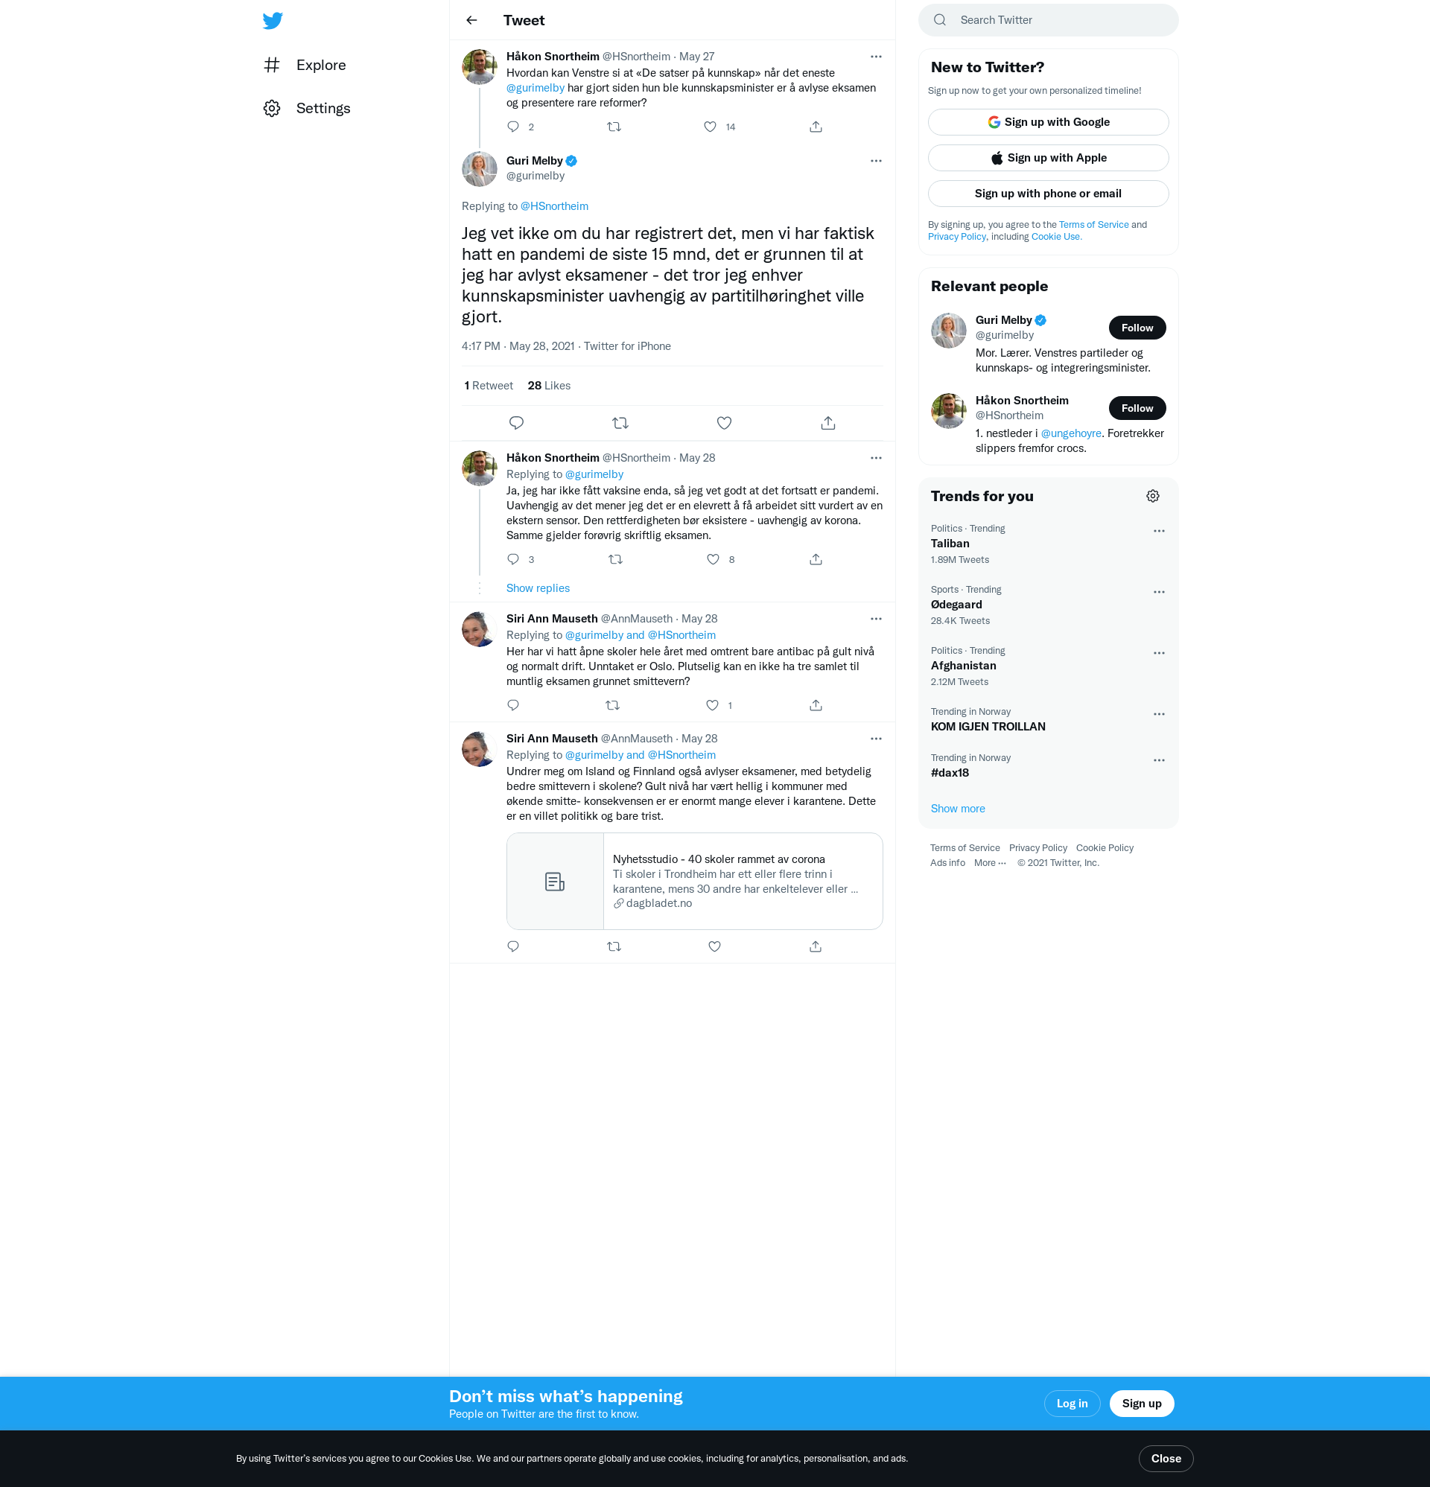Show more trends
Viewport: 1430px width, 1487px height.
coord(958,809)
